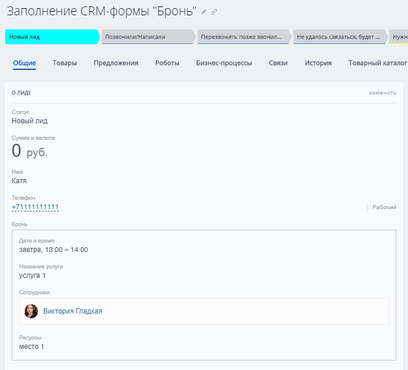Click the "Рабочий" phone type label
This screenshot has height=370, width=408.
click(x=384, y=207)
